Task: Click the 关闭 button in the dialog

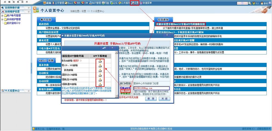Action: click(164, 99)
